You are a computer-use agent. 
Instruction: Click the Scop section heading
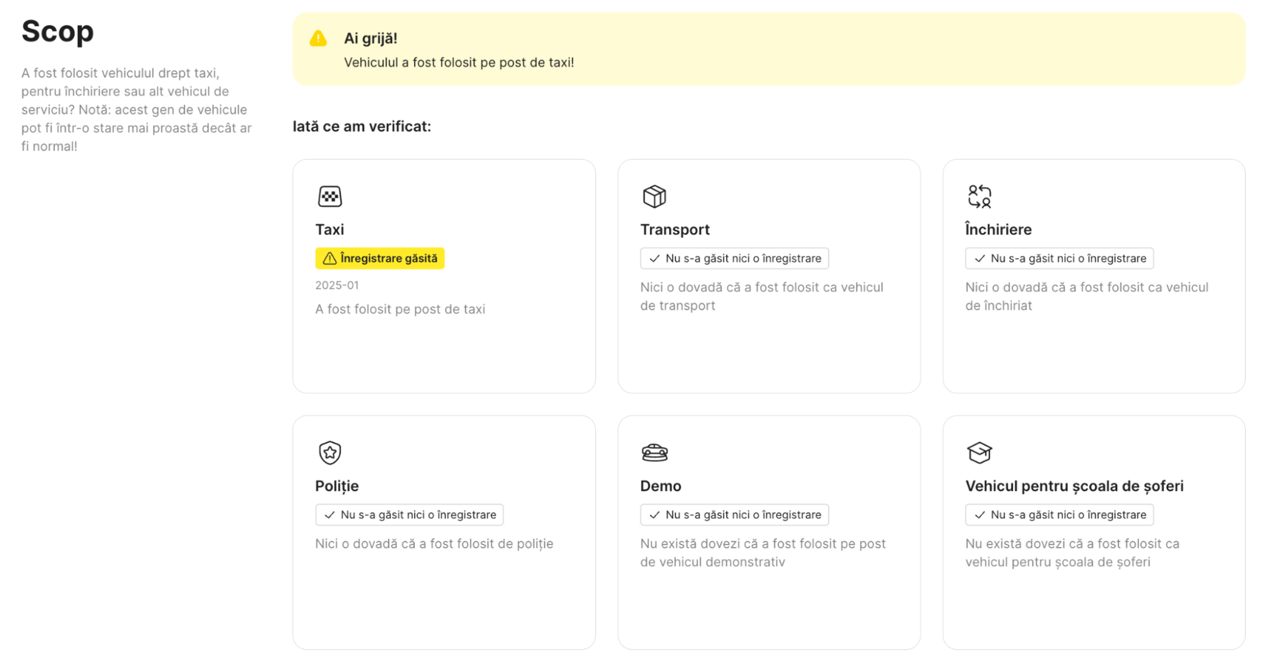58,31
